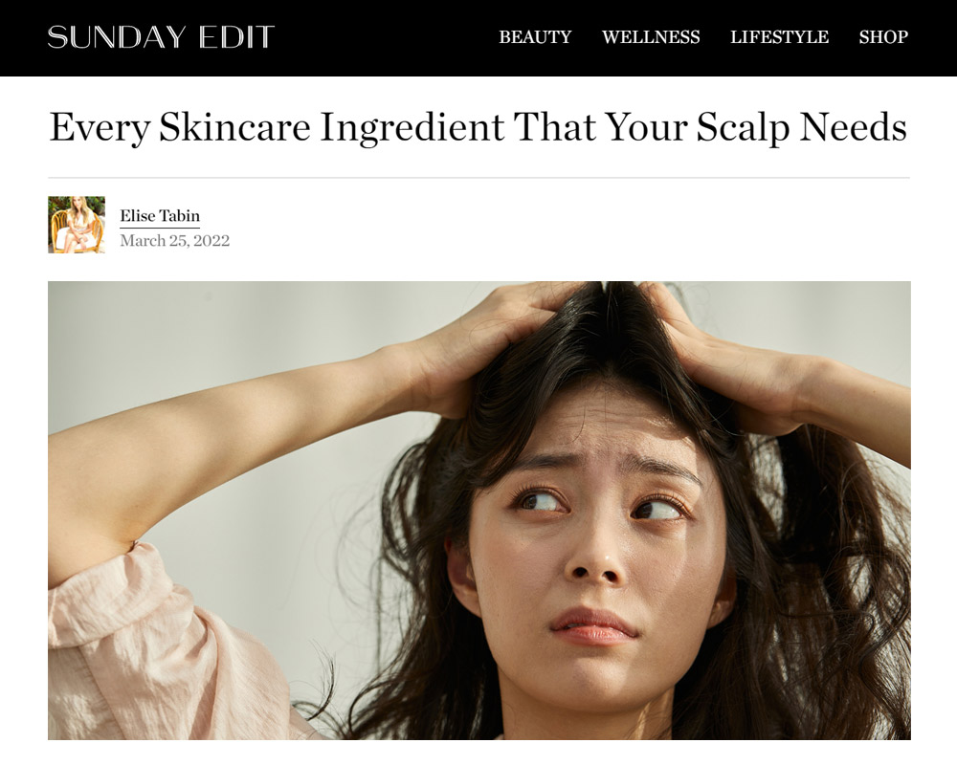The height and width of the screenshot is (765, 957).
Task: Open the Beauty section
Action: click(535, 37)
